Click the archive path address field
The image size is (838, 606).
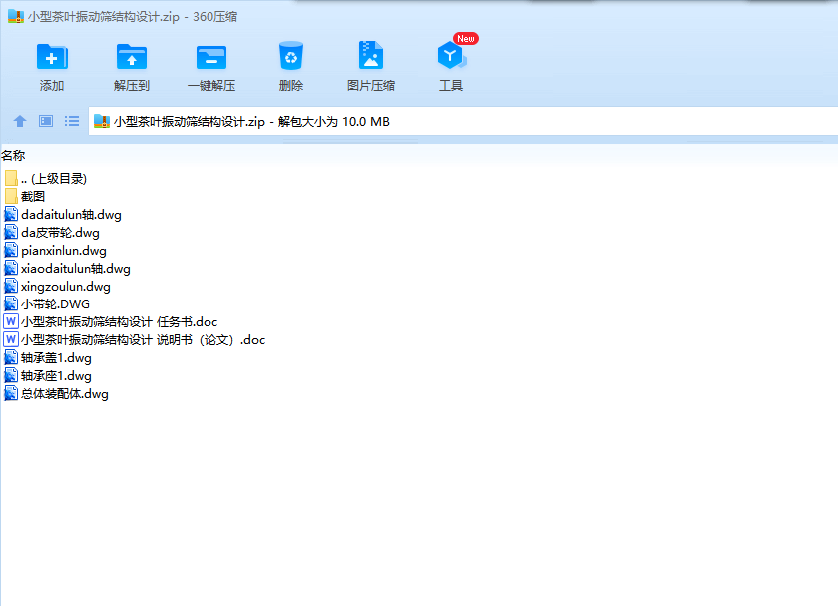(x=463, y=121)
